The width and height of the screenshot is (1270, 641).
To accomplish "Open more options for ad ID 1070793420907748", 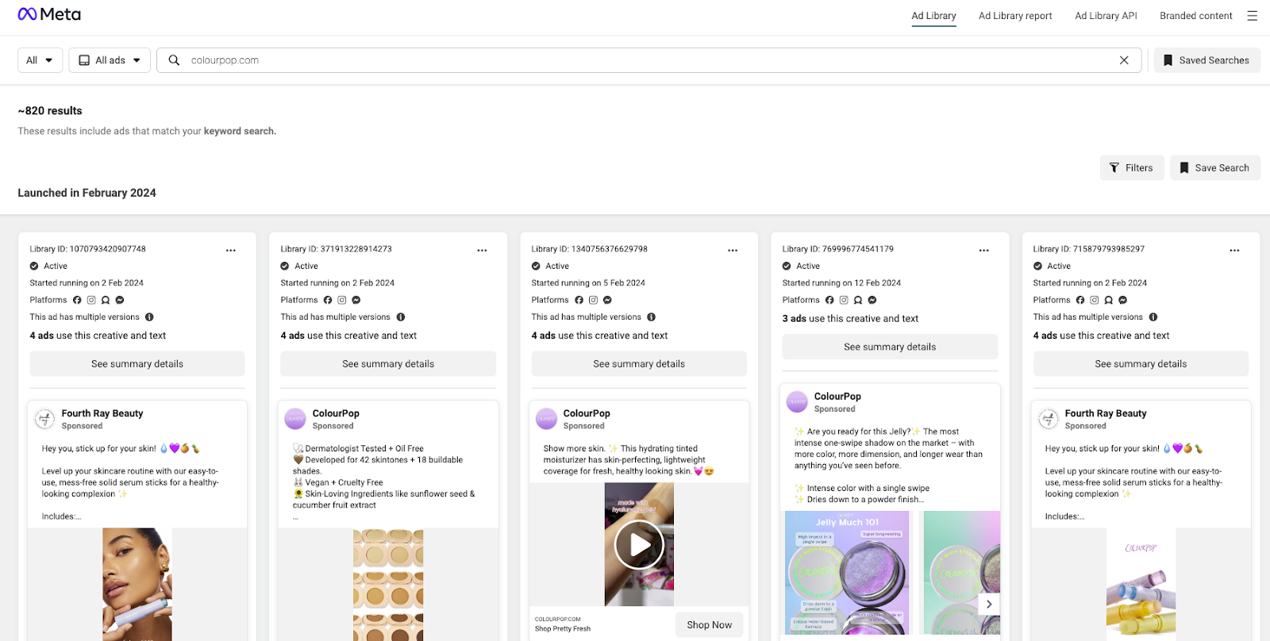I will coord(231,250).
